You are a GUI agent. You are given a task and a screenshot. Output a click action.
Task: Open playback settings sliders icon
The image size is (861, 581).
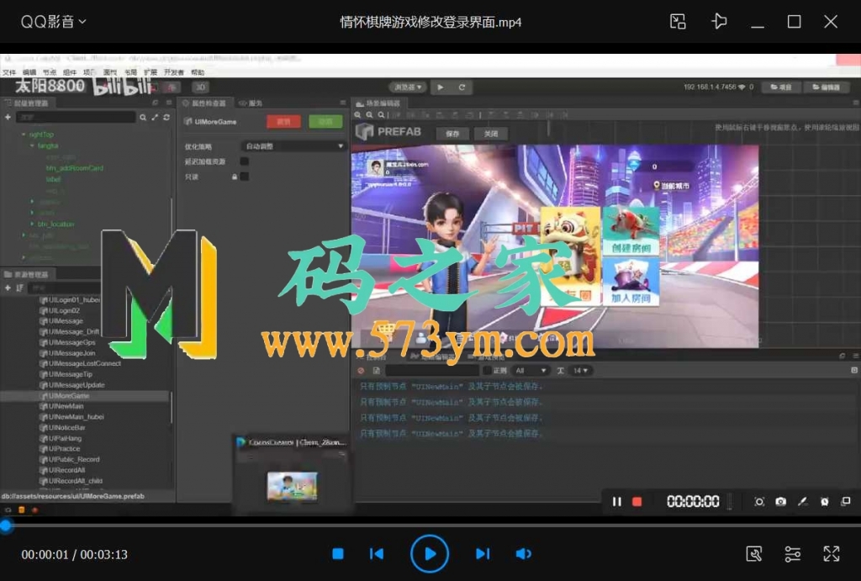(792, 553)
